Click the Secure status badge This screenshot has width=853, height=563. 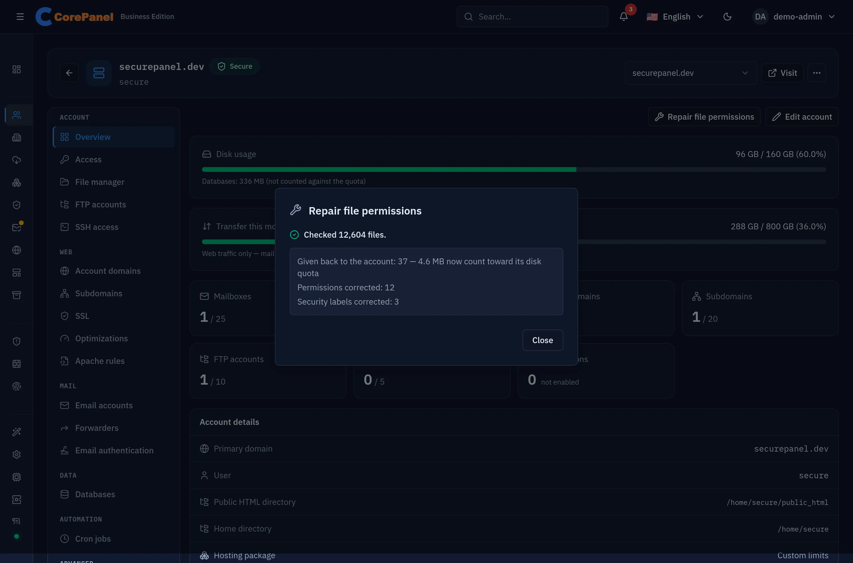point(235,66)
